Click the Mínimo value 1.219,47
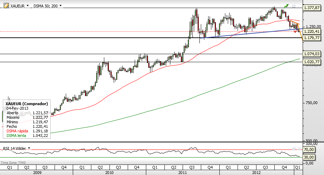 click(40, 122)
